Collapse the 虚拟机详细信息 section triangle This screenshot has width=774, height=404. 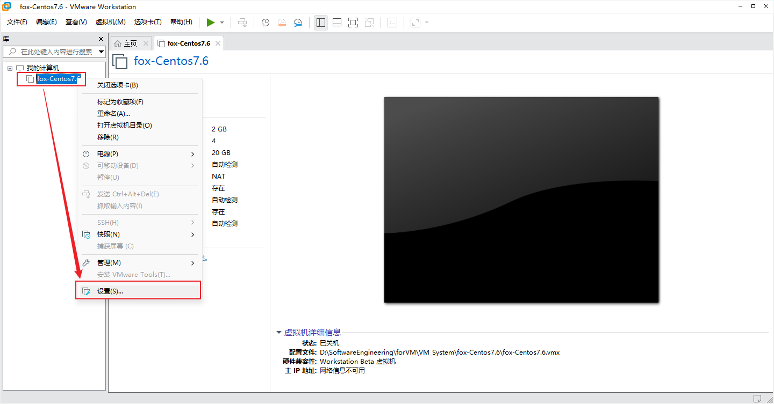click(x=279, y=333)
